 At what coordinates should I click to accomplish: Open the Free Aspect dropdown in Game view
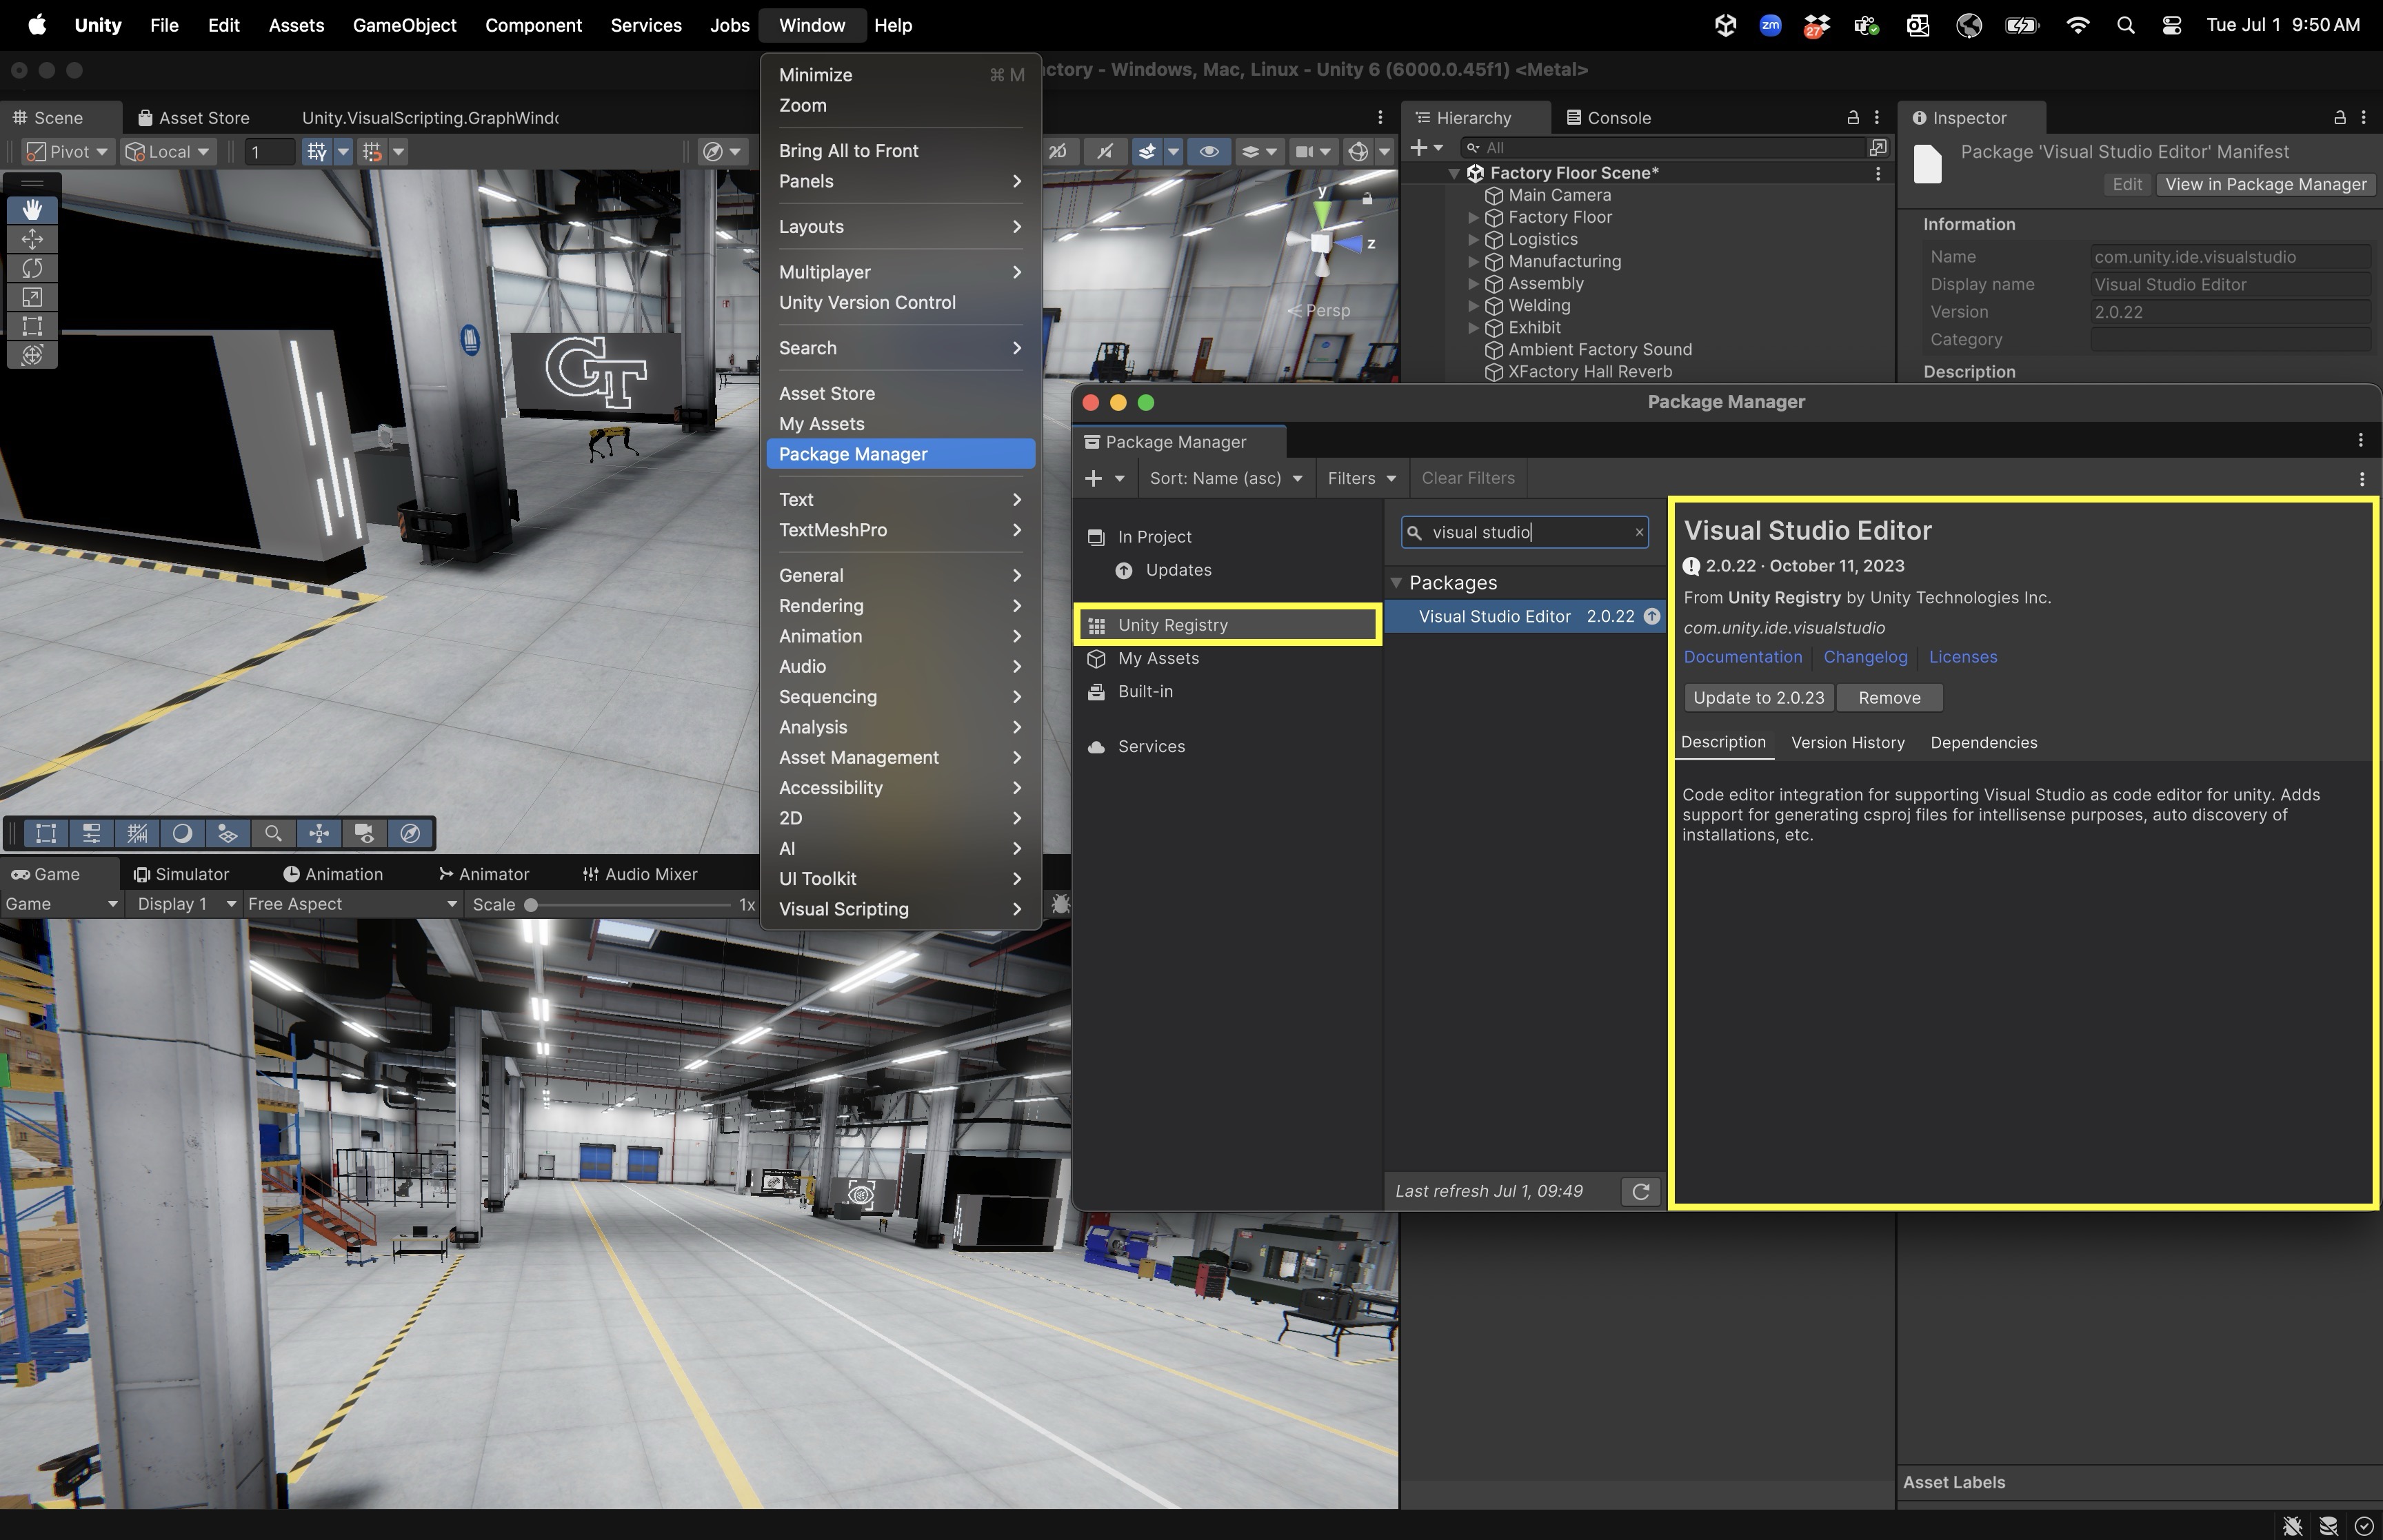coord(351,904)
